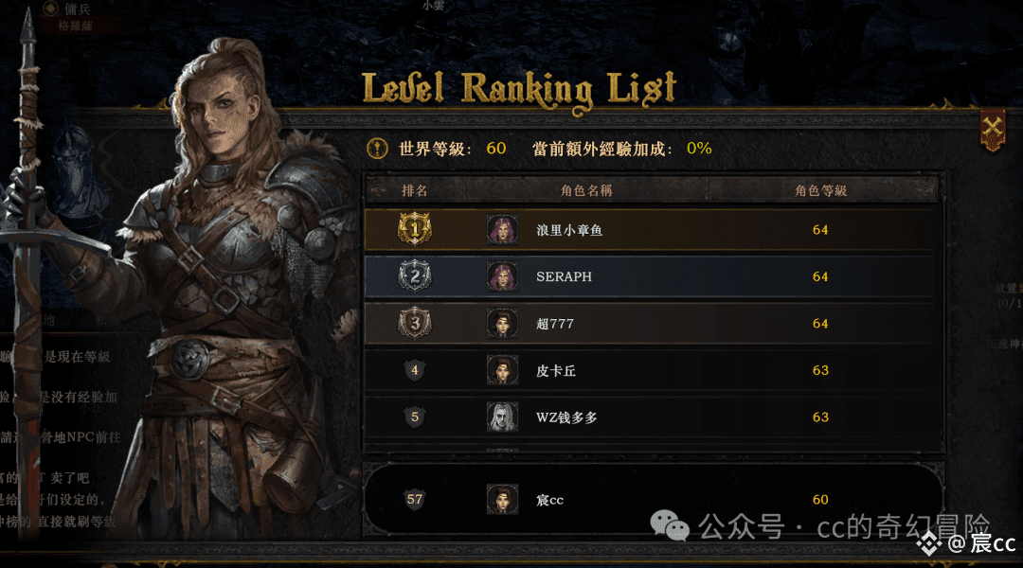Click the bronze rank 3 badge
This screenshot has height=568, width=1023.
click(x=414, y=323)
